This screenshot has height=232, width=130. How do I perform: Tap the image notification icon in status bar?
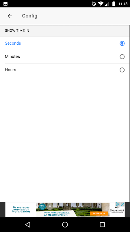point(5,4)
